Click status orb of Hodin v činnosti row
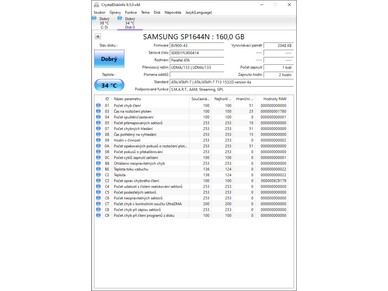 coord(99,140)
